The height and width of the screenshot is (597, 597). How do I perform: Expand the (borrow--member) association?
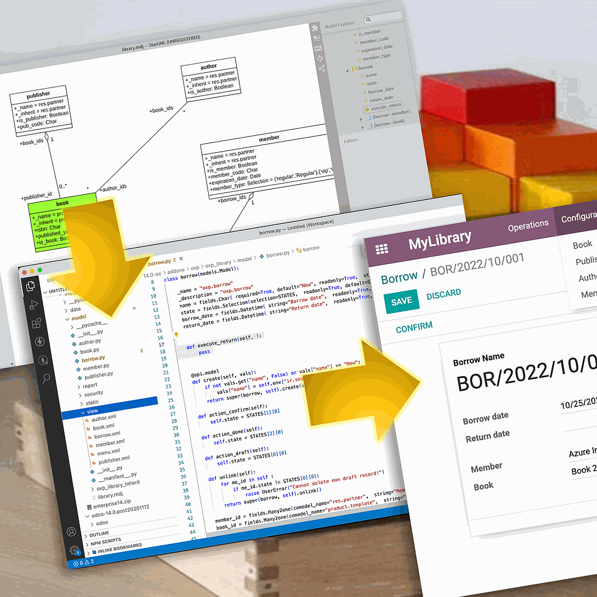[361, 119]
